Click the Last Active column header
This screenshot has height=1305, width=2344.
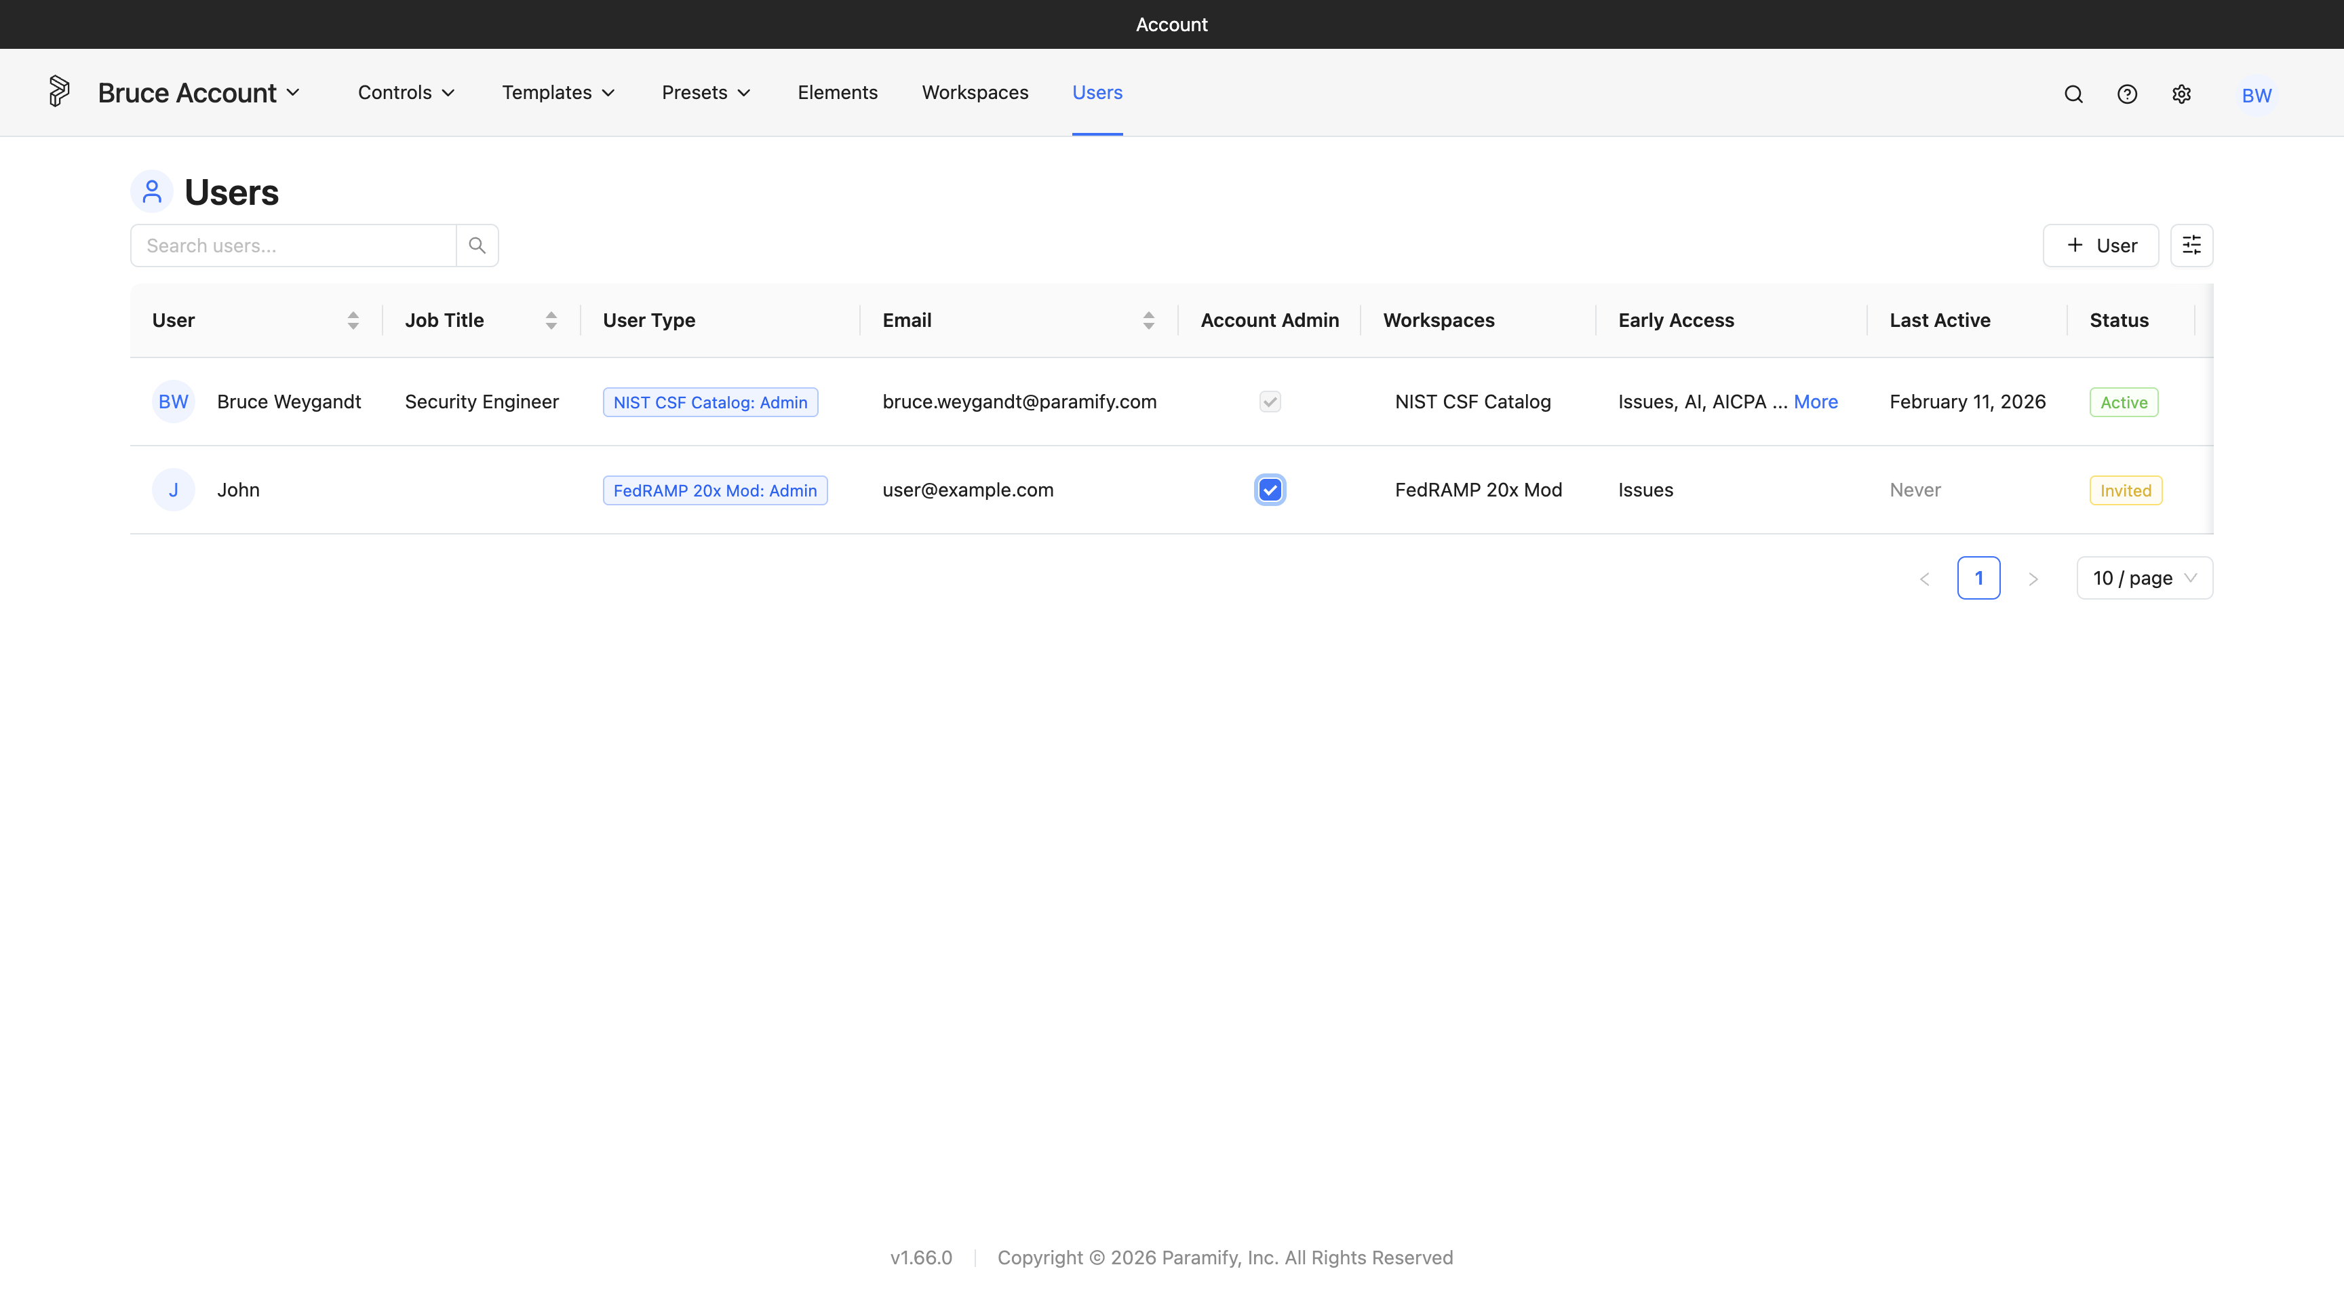(x=1939, y=320)
